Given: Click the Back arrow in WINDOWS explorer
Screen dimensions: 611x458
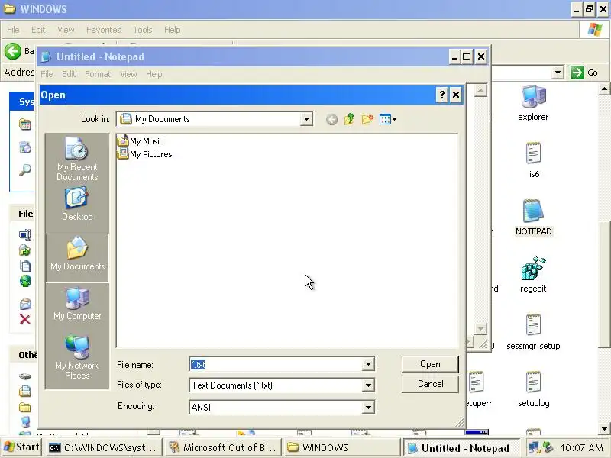Looking at the screenshot, I should (x=13, y=51).
